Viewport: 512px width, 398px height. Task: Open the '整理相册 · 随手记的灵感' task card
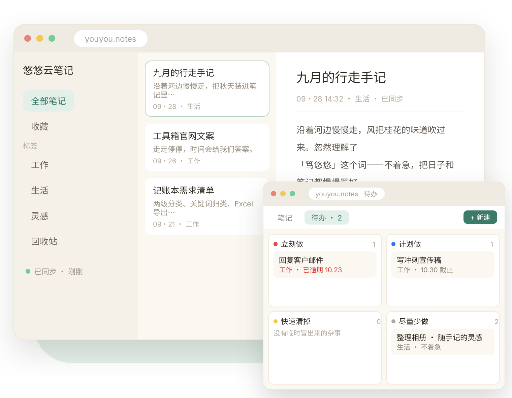[443, 342]
